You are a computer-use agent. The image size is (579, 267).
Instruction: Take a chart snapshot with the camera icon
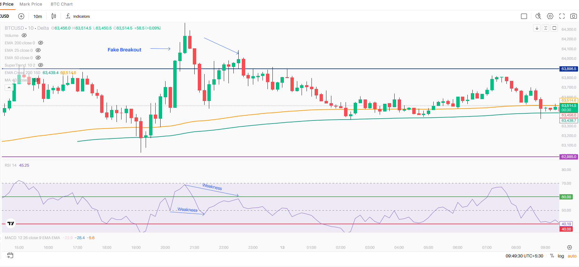(x=574, y=16)
